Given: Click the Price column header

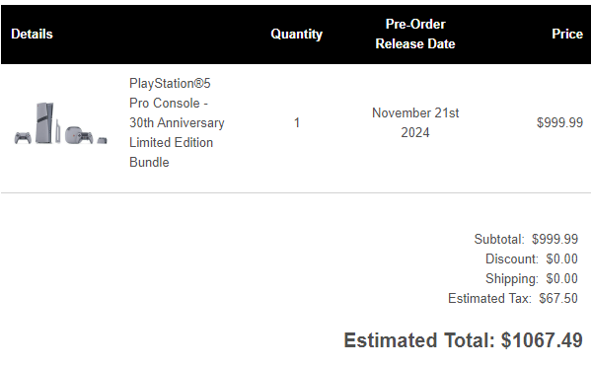Looking at the screenshot, I should pyautogui.click(x=567, y=34).
